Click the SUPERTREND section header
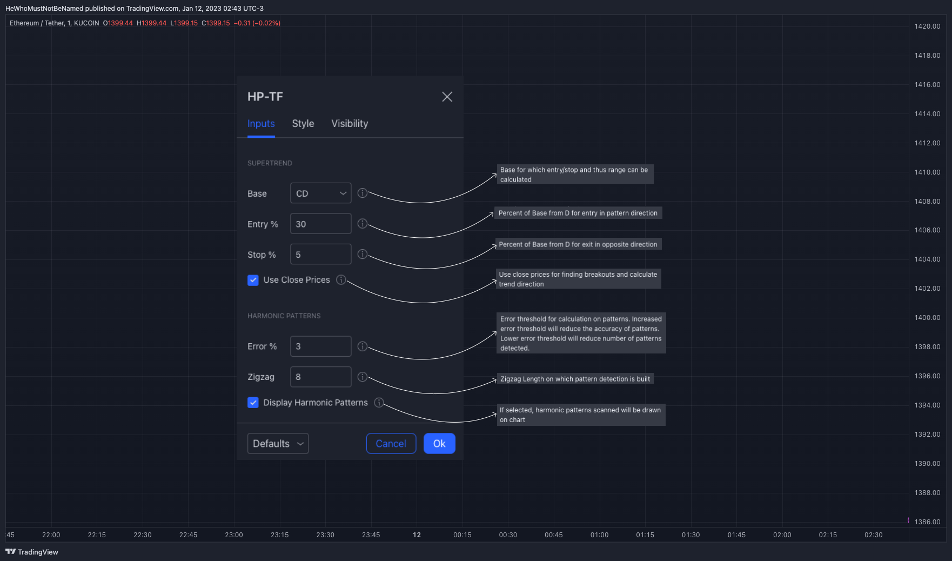This screenshot has height=561, width=952. 270,163
